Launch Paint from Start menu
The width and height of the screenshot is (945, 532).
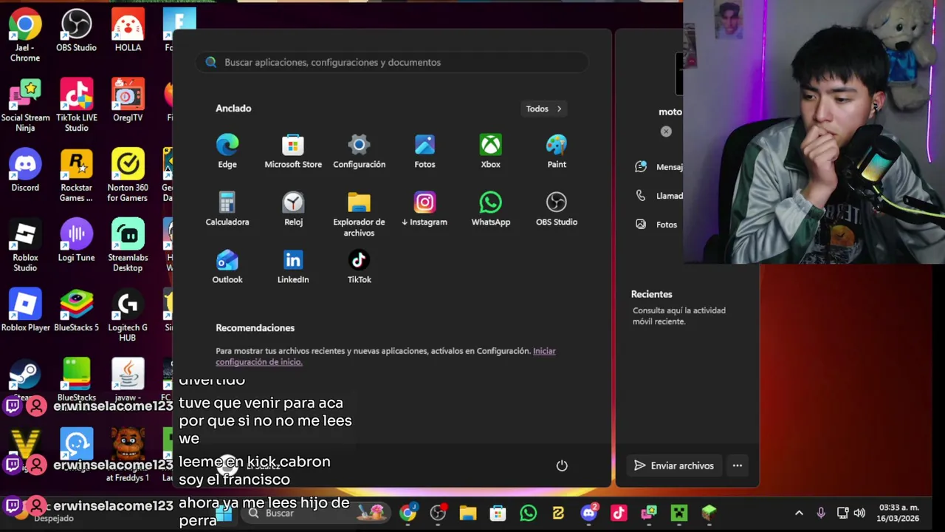pyautogui.click(x=557, y=151)
